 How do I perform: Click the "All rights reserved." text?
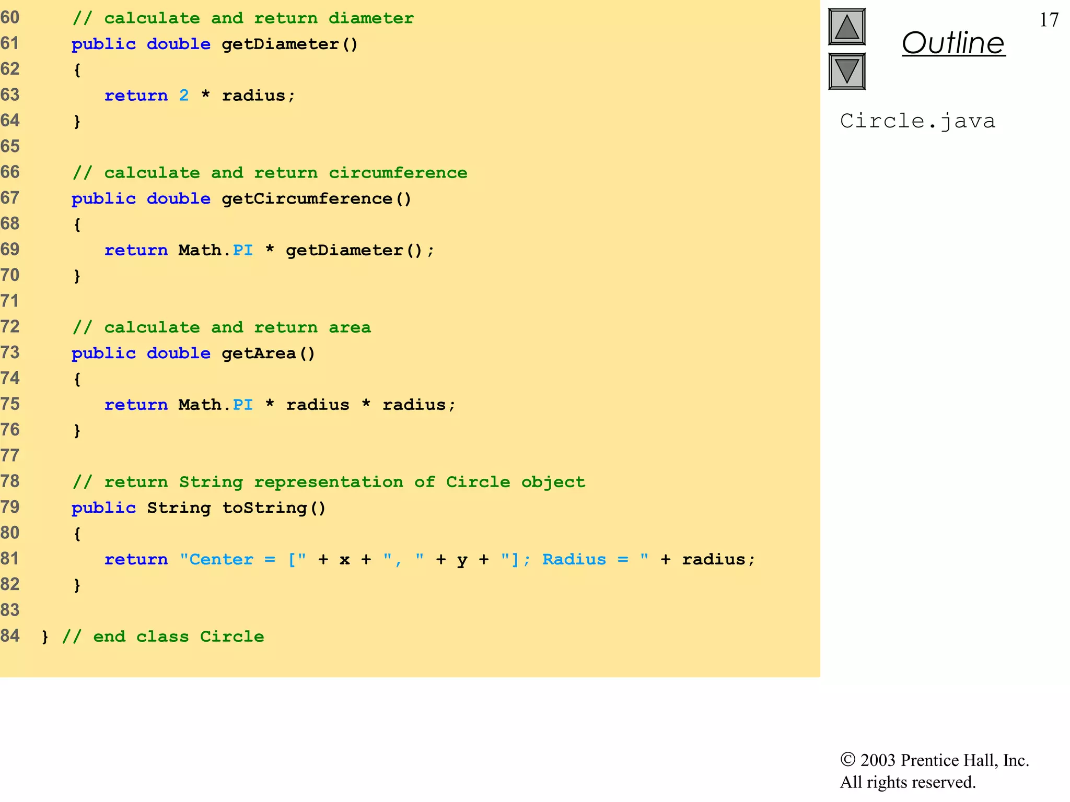coord(908,782)
